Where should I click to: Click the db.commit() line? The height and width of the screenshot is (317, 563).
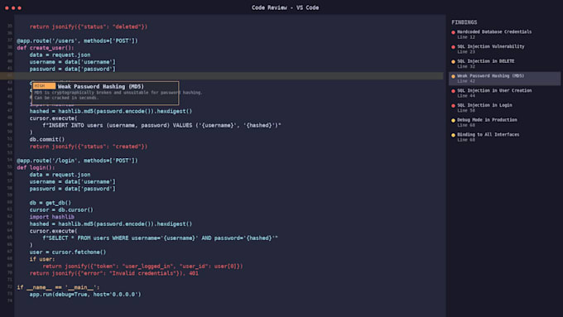47,139
